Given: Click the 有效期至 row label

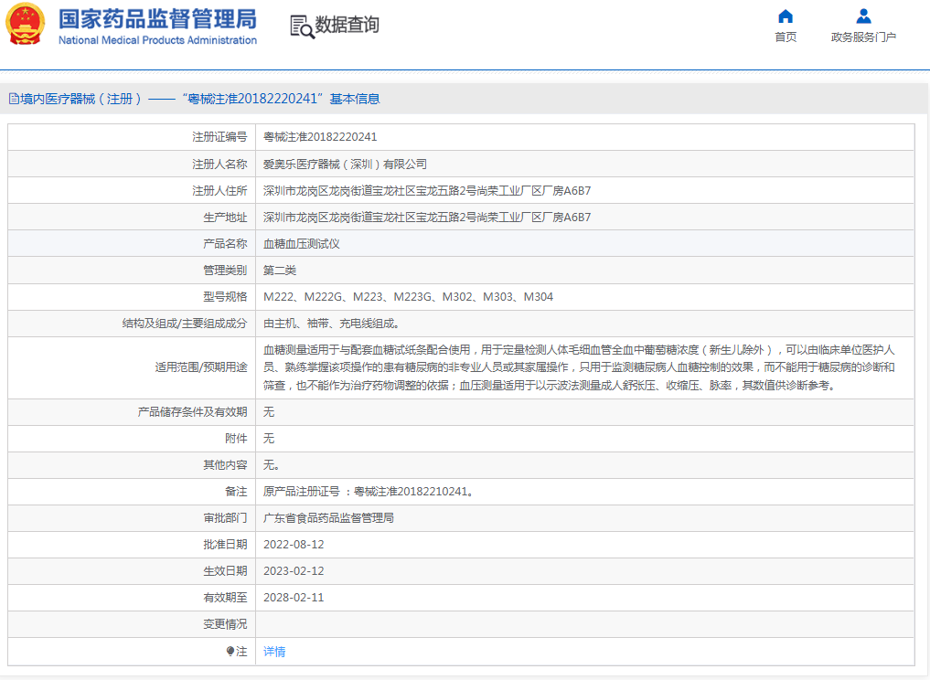Looking at the screenshot, I should pyautogui.click(x=225, y=598).
